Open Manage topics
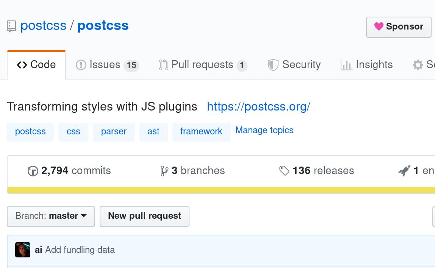This screenshot has height=268, width=435. pos(264,130)
